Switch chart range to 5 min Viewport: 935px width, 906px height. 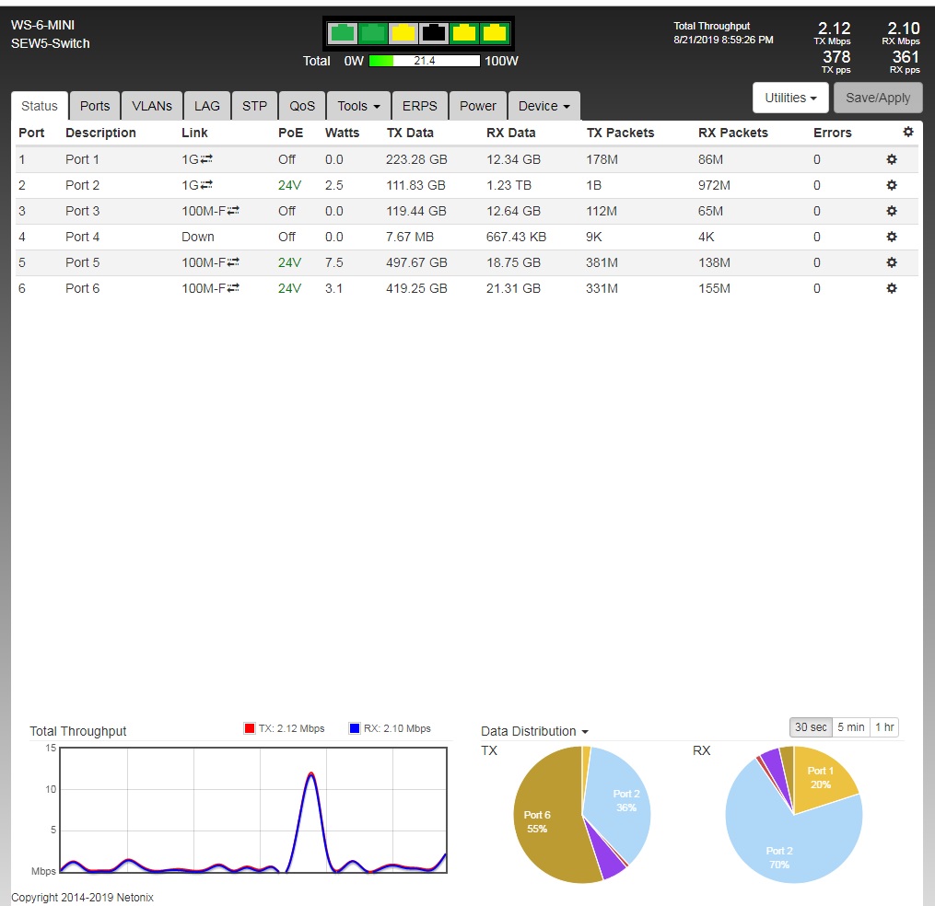850,727
